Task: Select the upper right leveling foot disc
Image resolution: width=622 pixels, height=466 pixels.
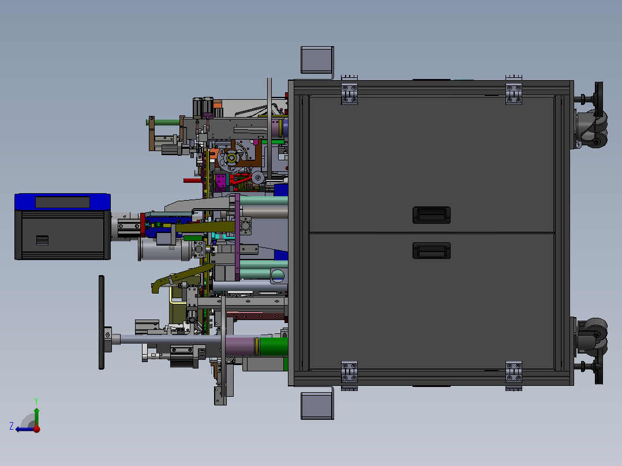Action: click(x=598, y=99)
